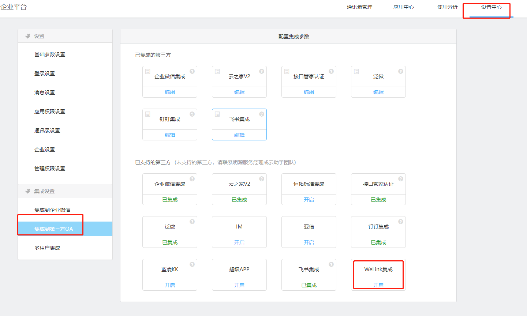527x317 pixels.
Task: Click help icon on 蓝凌KK card
Action: point(192,264)
